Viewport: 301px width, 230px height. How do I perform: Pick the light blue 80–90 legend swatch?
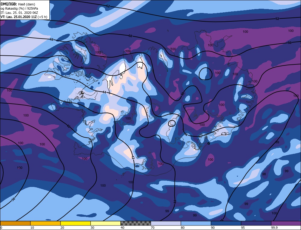[x=196, y=223]
